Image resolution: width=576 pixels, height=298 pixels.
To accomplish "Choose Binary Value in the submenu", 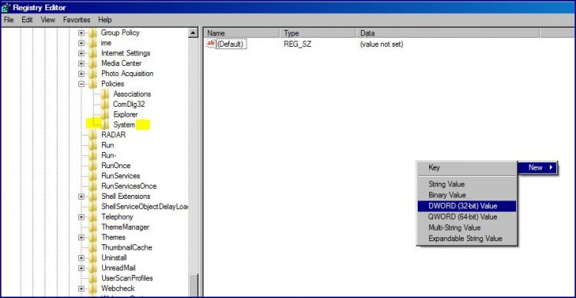I will point(466,195).
